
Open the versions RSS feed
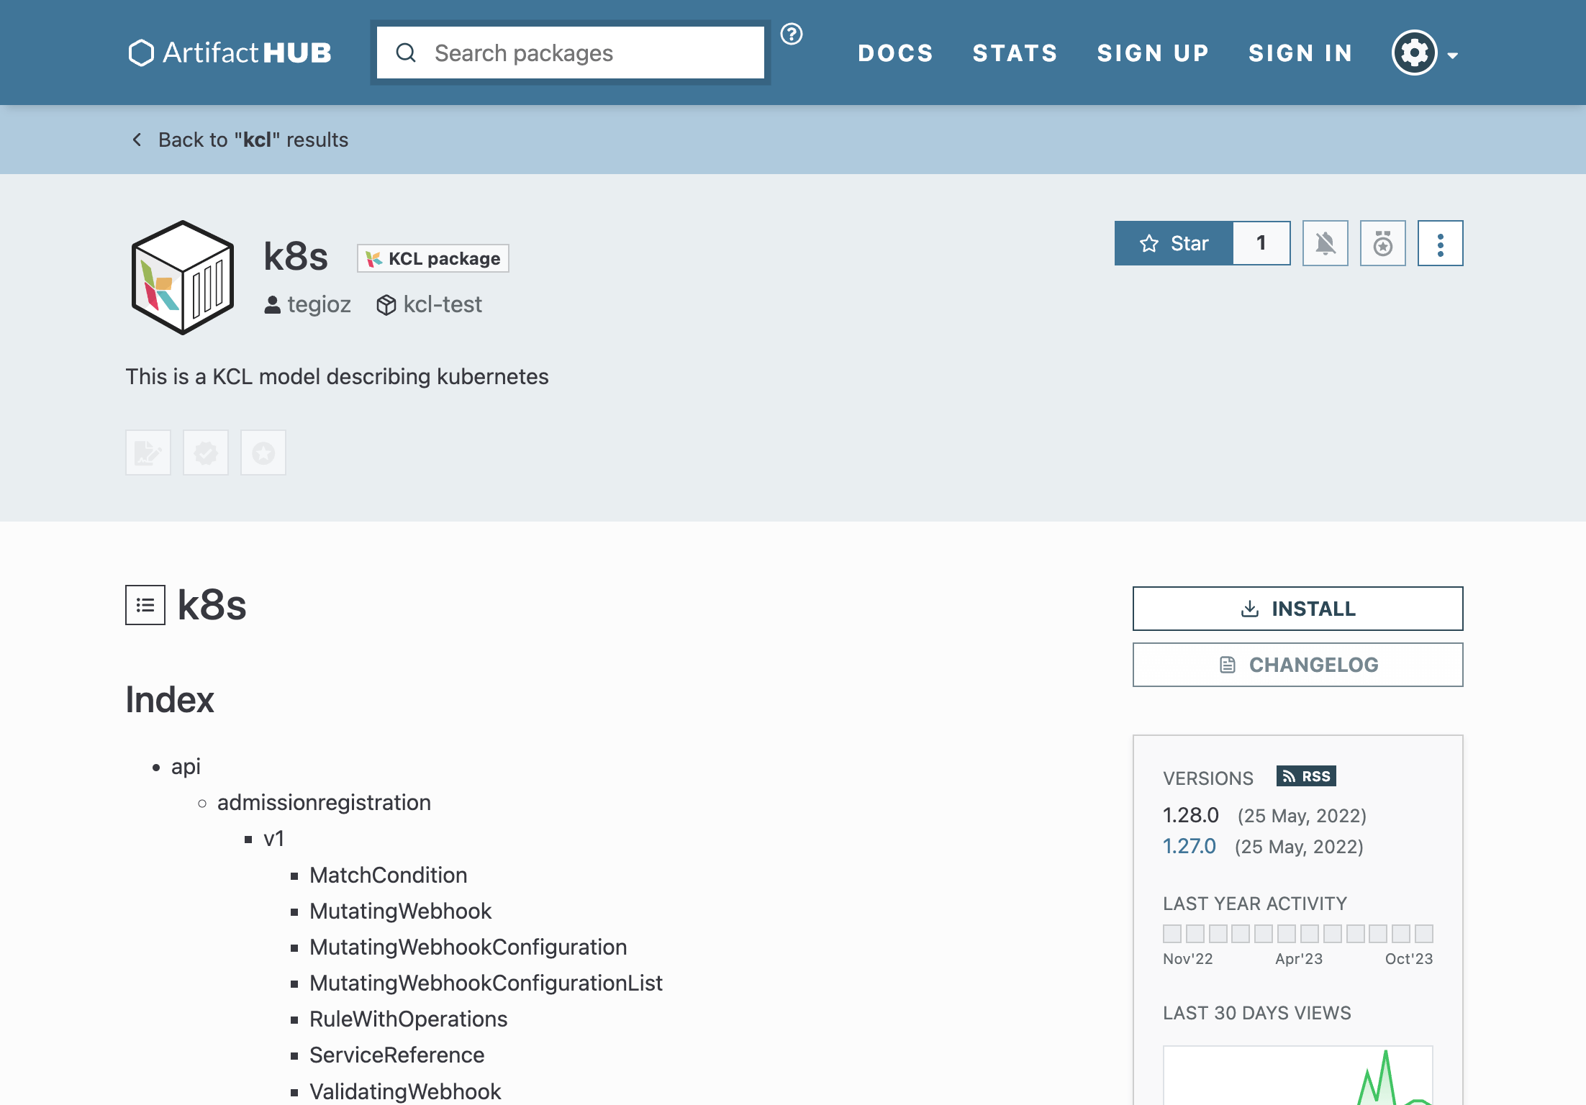coord(1306,776)
